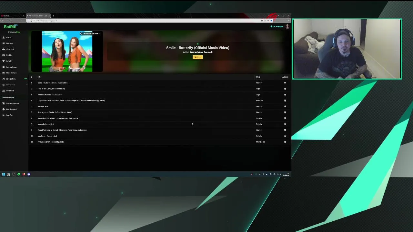Screen dimensions: 413x232
Task: Select Profile in the sidebar
Action: 9,55
